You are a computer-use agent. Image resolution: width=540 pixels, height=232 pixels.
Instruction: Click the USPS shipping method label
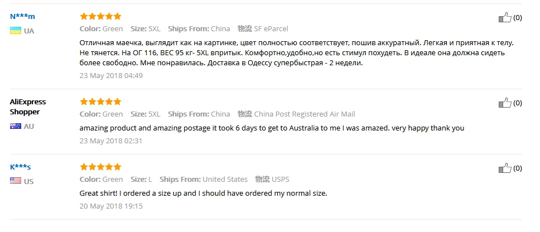(281, 180)
